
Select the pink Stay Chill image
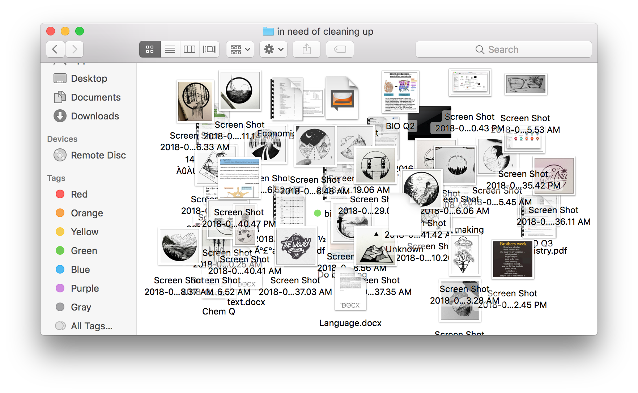click(x=554, y=176)
